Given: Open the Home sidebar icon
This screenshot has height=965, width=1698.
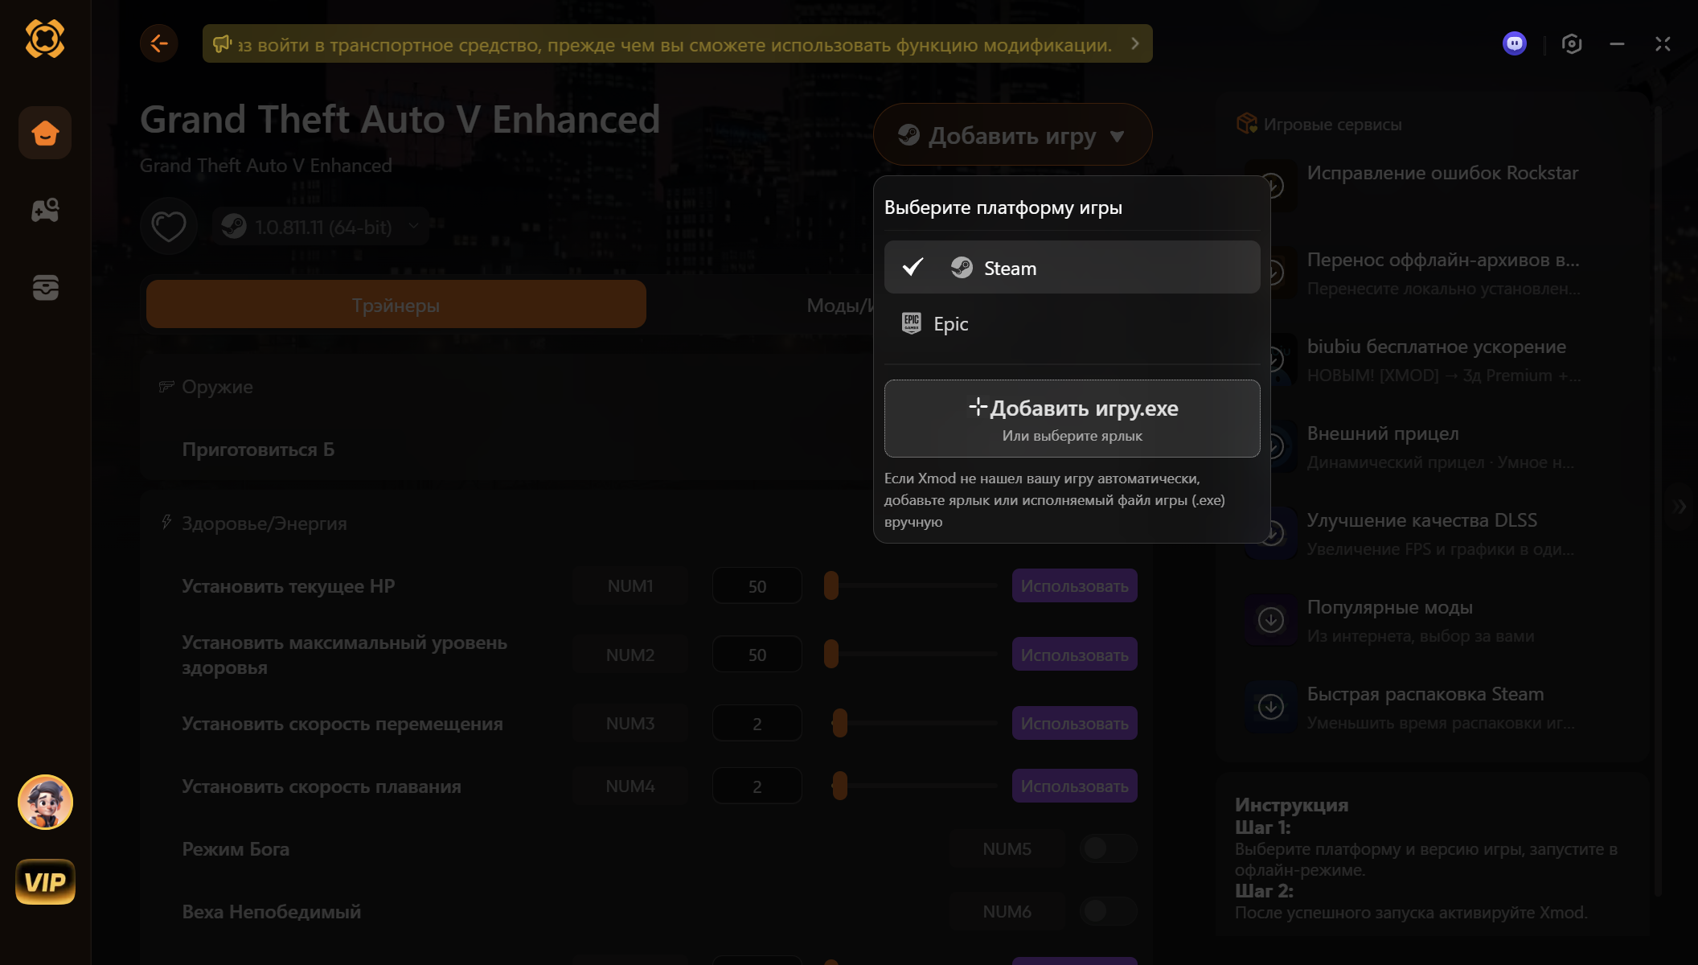Looking at the screenshot, I should pos(45,133).
